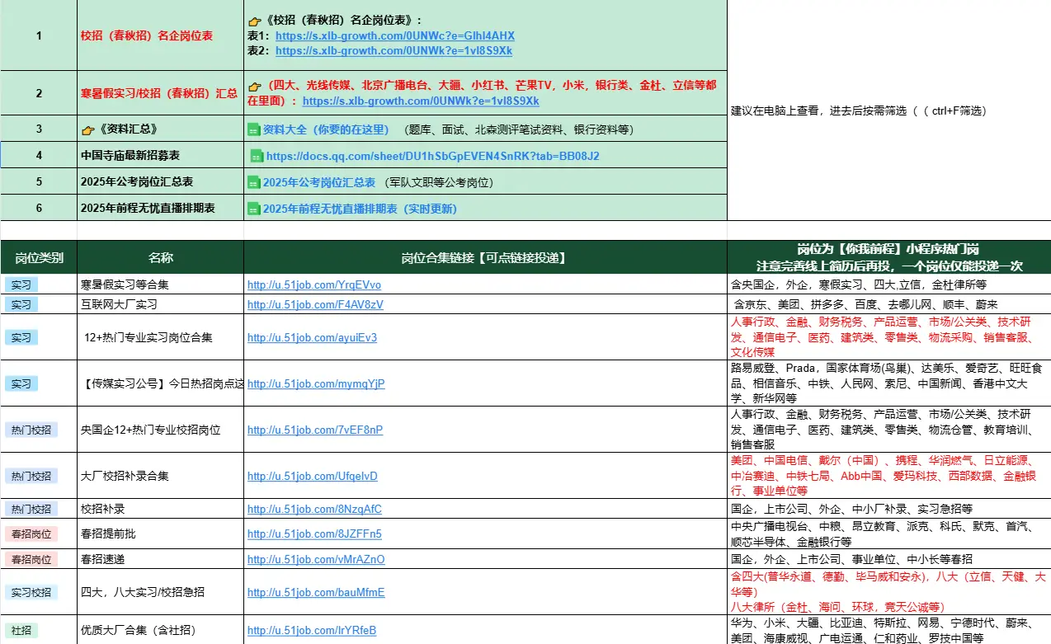Image resolution: width=1051 pixels, height=644 pixels.
Task: Open the 表2 link in row 1
Action: pos(394,51)
